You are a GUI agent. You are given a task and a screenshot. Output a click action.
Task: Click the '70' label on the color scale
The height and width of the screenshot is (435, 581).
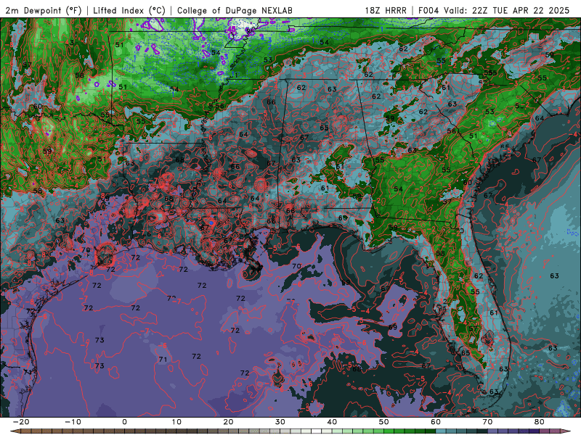(x=487, y=422)
